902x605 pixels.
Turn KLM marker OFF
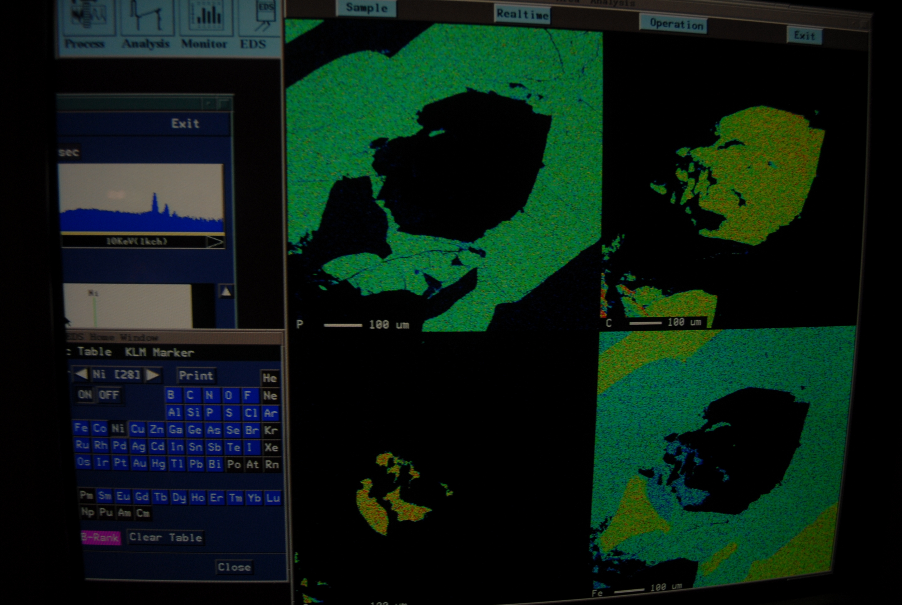click(109, 395)
